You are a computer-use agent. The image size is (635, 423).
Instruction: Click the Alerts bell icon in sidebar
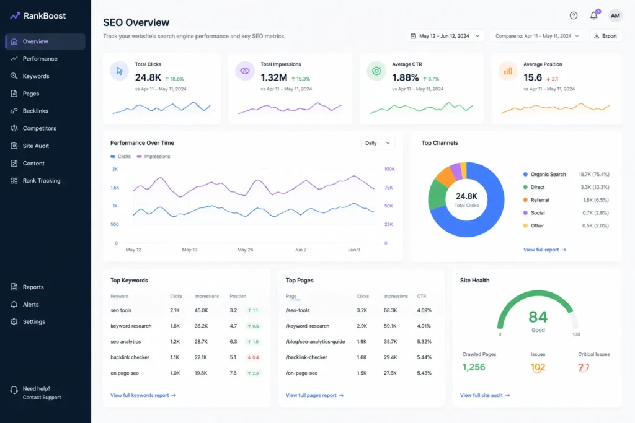pos(14,304)
